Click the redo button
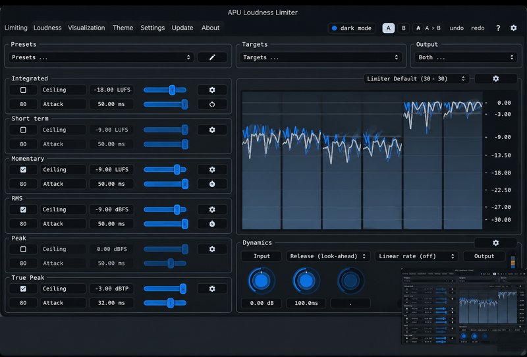The image size is (527, 357). tap(478, 28)
